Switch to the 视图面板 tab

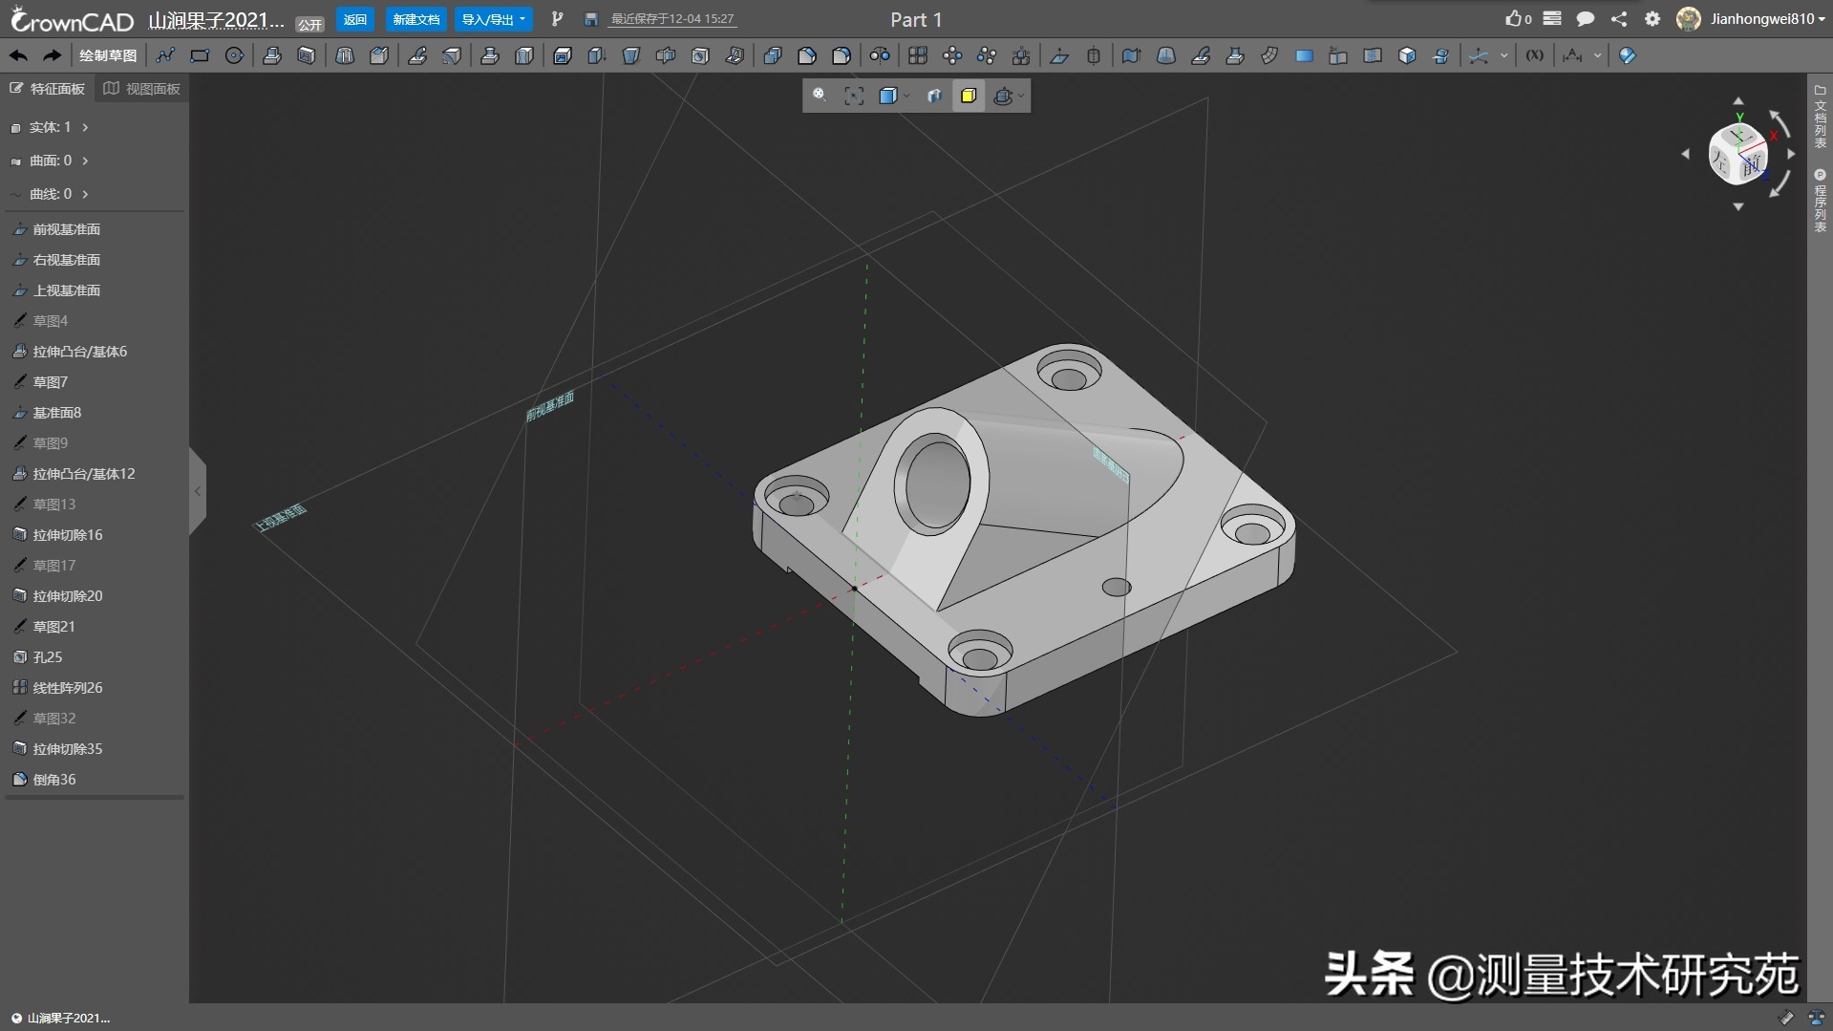[142, 89]
